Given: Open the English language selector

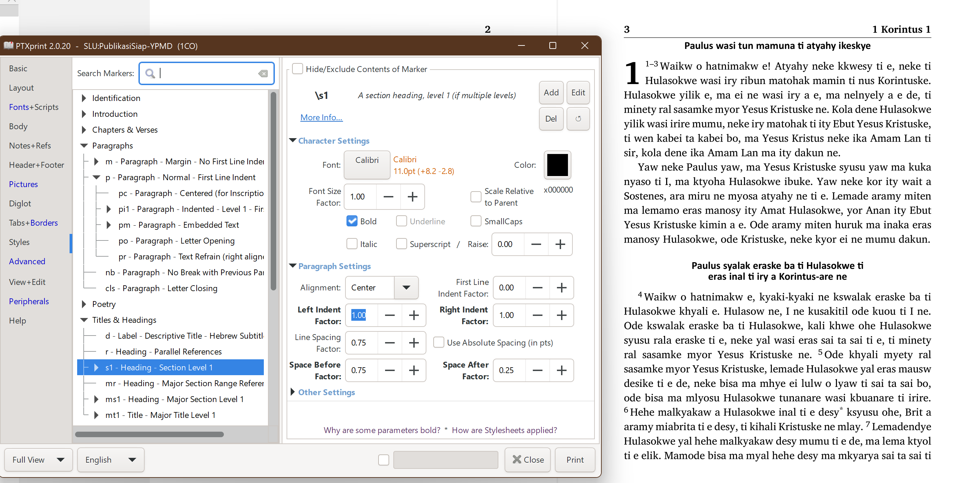Looking at the screenshot, I should tap(111, 460).
